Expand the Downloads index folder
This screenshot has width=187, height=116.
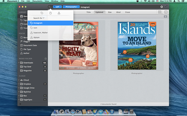coord(19,63)
